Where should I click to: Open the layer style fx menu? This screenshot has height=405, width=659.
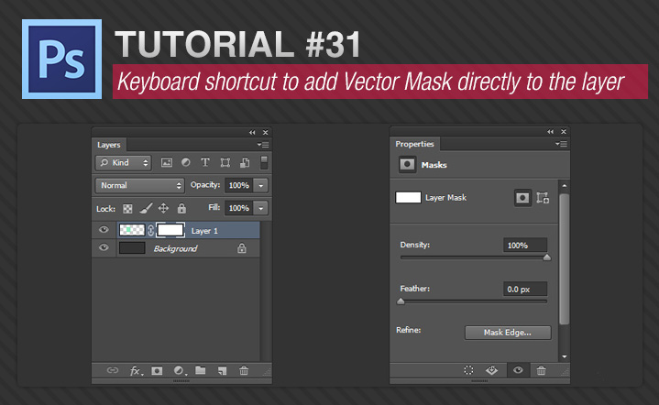tap(136, 371)
